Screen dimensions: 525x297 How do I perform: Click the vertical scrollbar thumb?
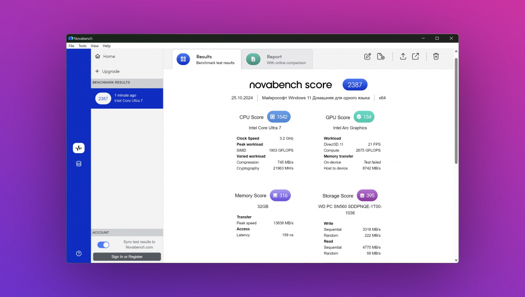pos(456,111)
